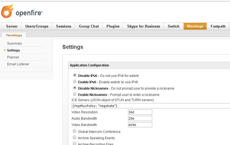The height and width of the screenshot is (145, 230).
Task: Select the Disable IPv6 radio button
Action: point(75,75)
